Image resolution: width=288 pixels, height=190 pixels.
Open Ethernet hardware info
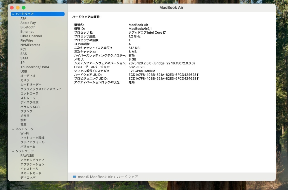(27, 32)
